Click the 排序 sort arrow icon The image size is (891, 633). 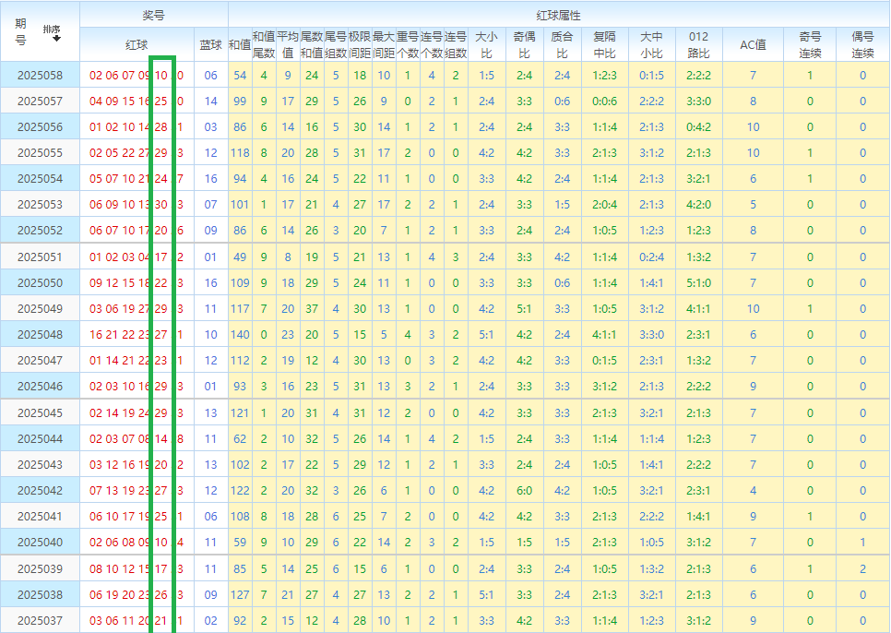coord(56,39)
